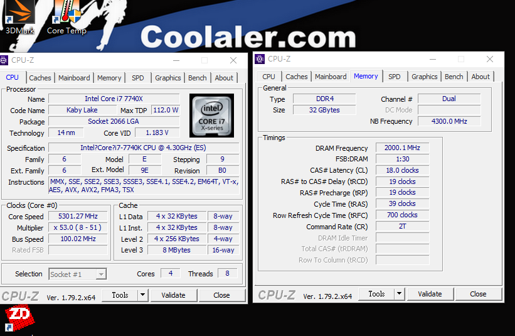Click Tools button in left CPU-Z window
This screenshot has width=515, height=336.
120,295
